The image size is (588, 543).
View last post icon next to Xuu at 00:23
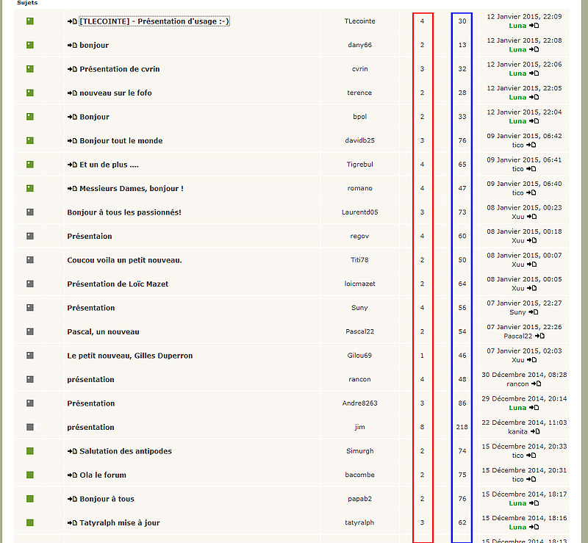[x=531, y=217]
